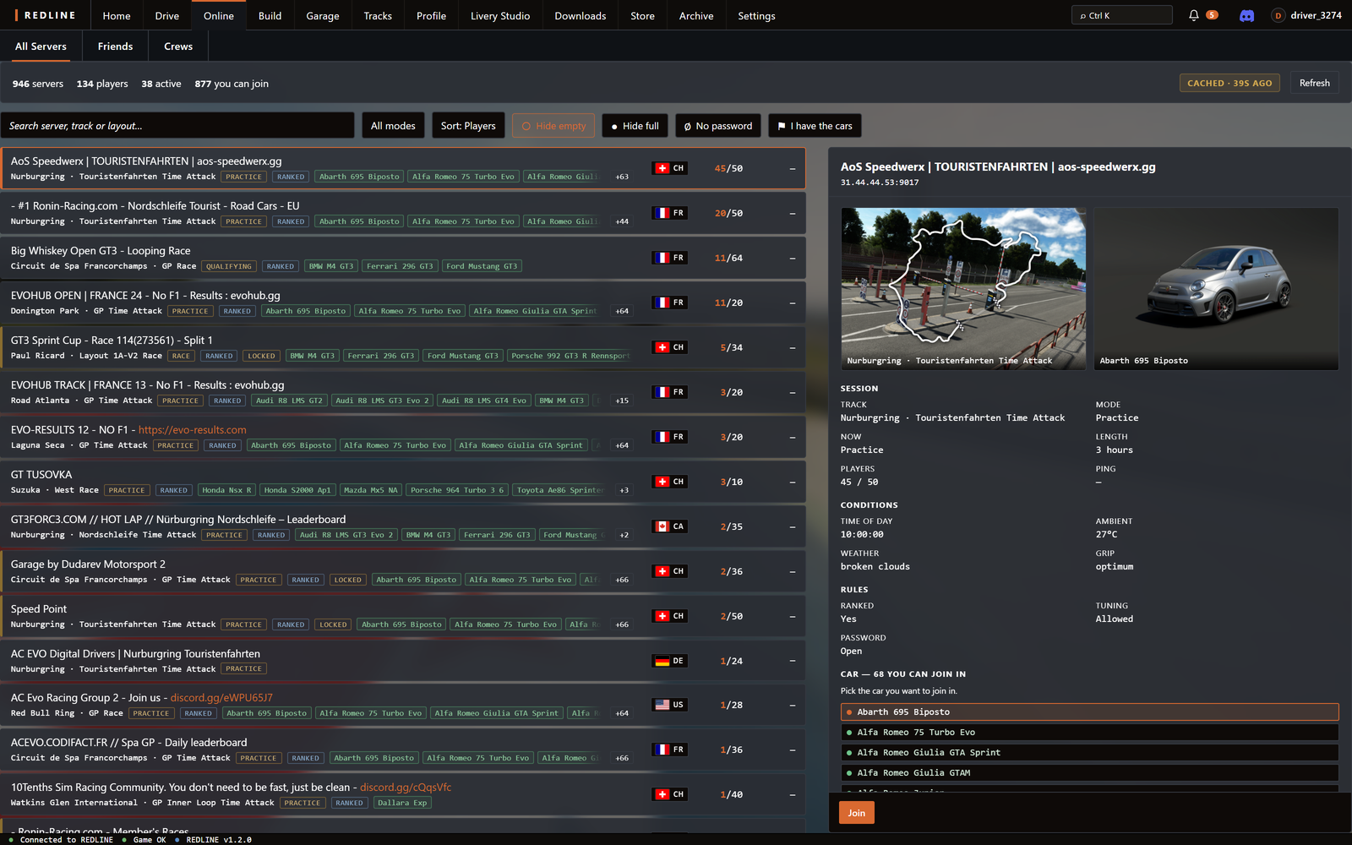
Task: Select Alfa Romeo 75 Turbo Evo car option
Action: point(1089,733)
